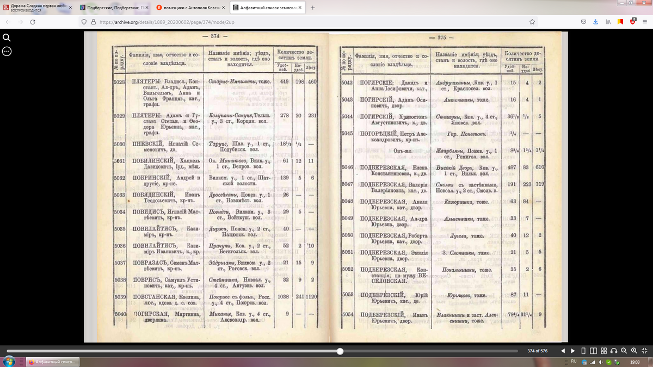The width and height of the screenshot is (653, 367).
Task: Switch to two-page view
Action: 594,351
